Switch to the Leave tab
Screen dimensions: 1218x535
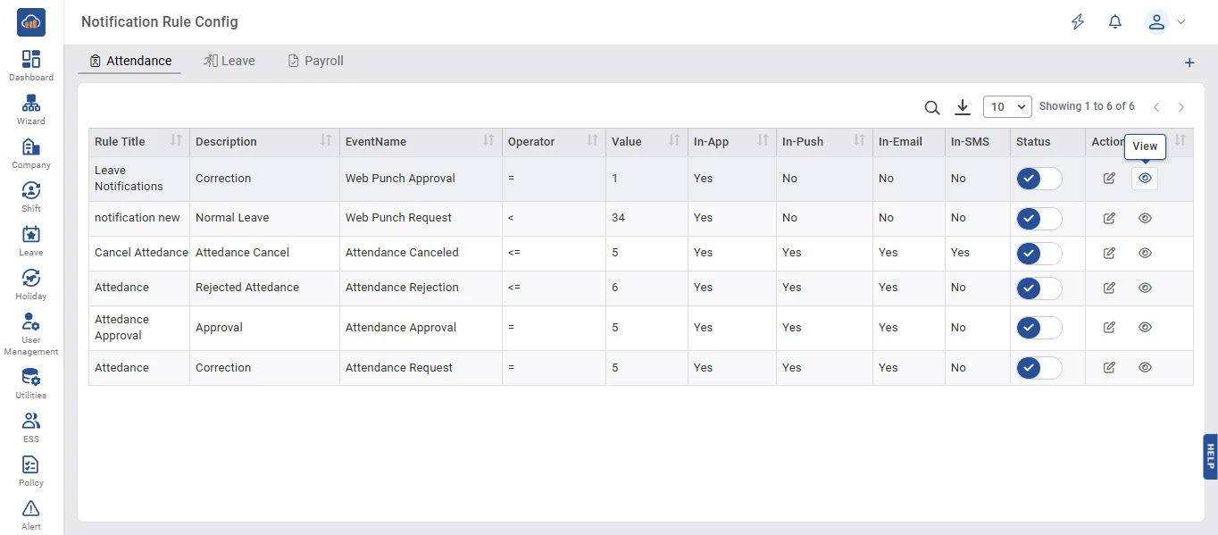click(229, 61)
